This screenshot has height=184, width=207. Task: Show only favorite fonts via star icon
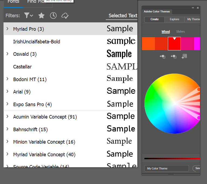coord(41,16)
